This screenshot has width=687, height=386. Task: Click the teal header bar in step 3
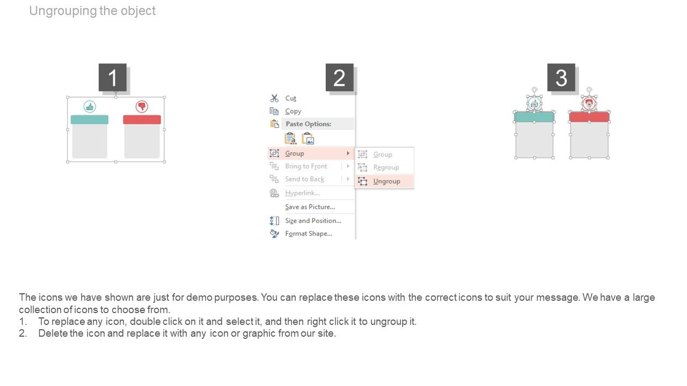[534, 117]
